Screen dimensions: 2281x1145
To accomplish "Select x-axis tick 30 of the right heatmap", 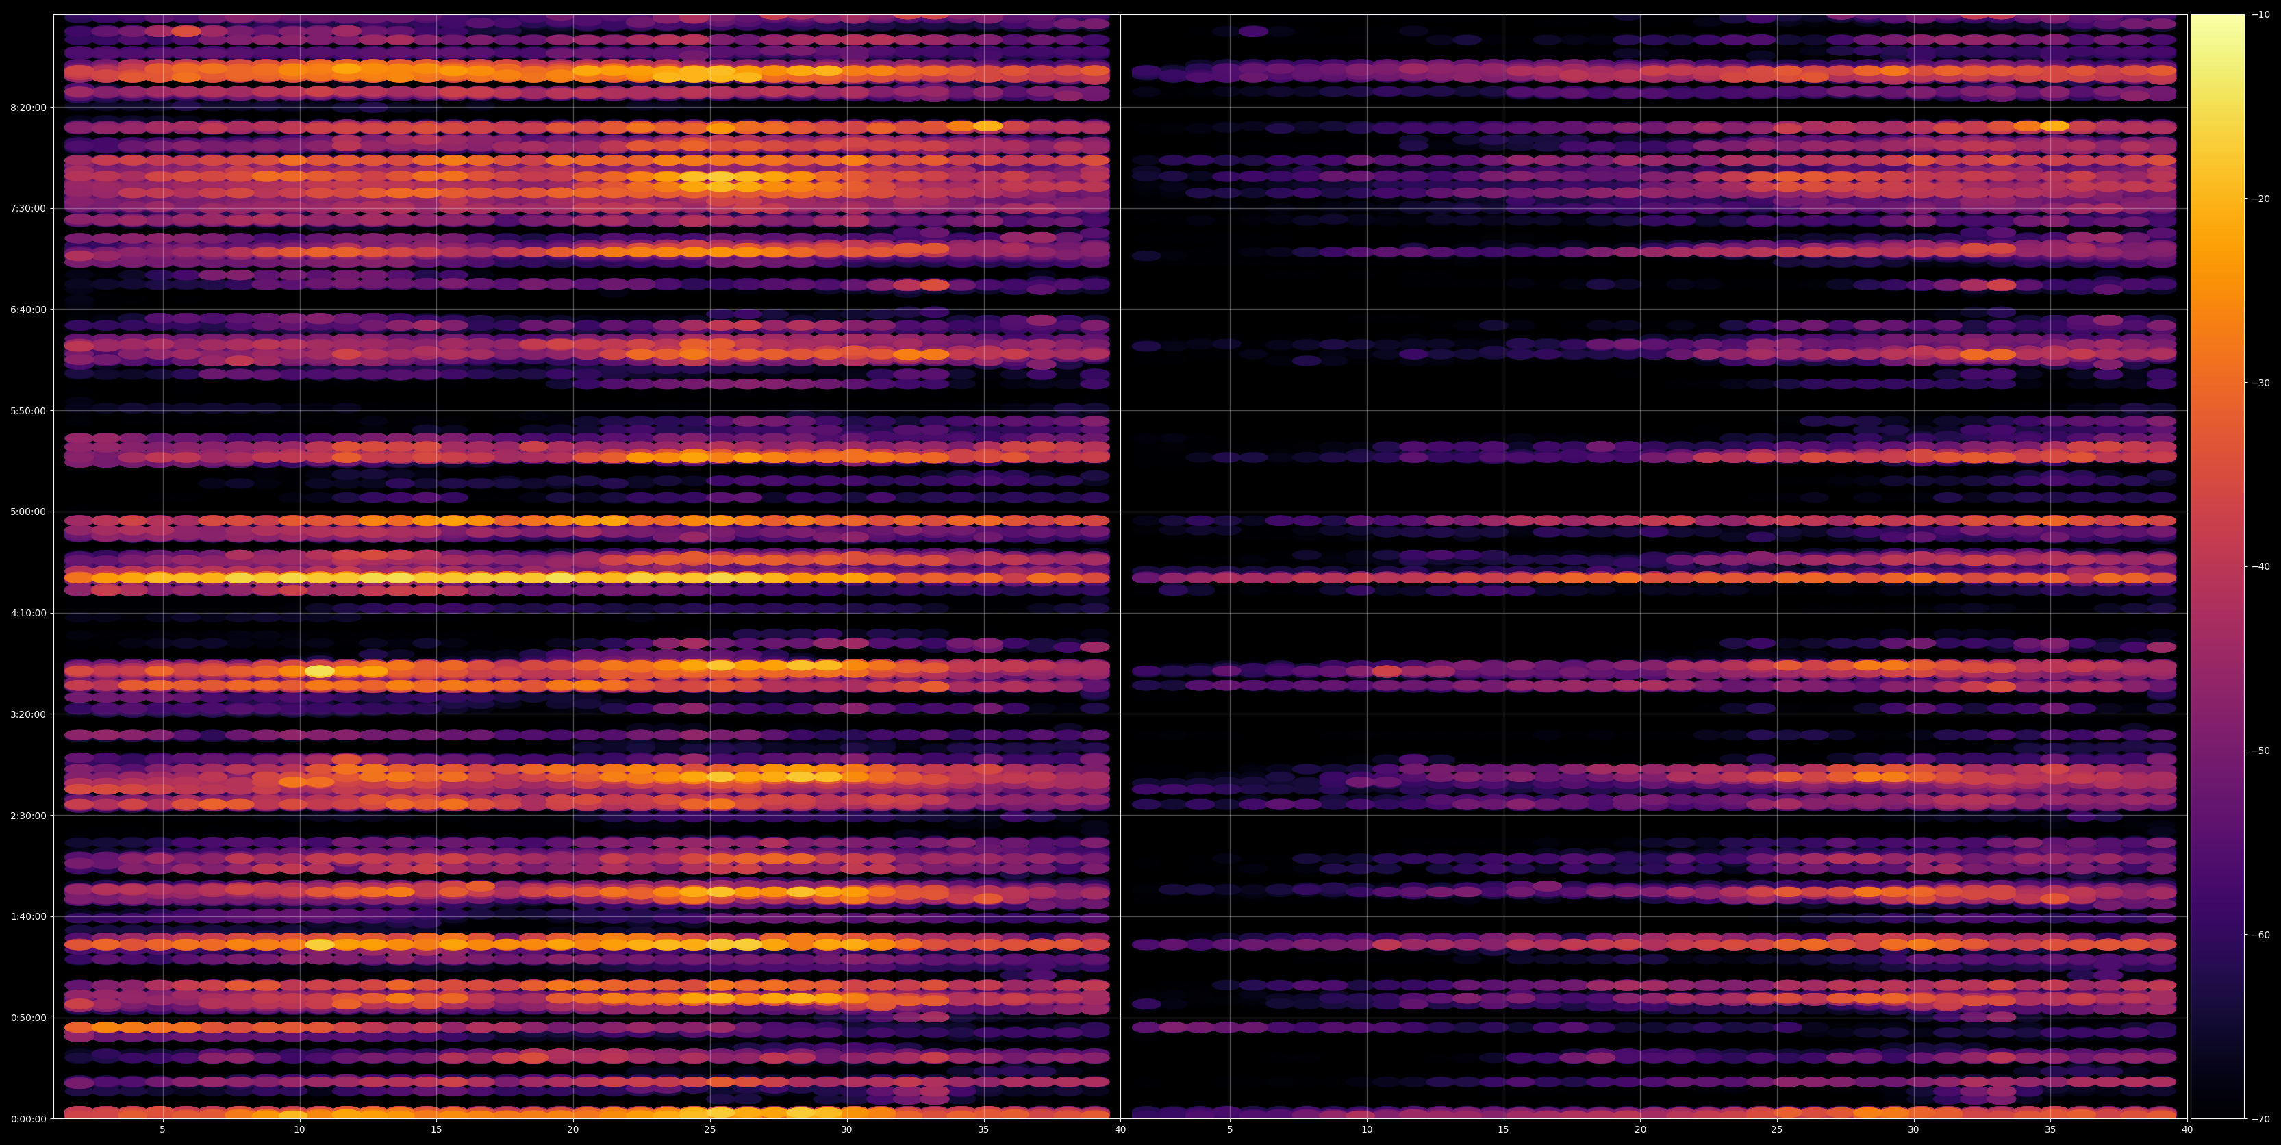I will (1913, 1129).
